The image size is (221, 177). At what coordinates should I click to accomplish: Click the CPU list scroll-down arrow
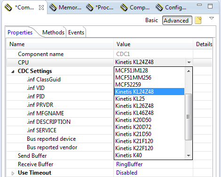coord(189,155)
